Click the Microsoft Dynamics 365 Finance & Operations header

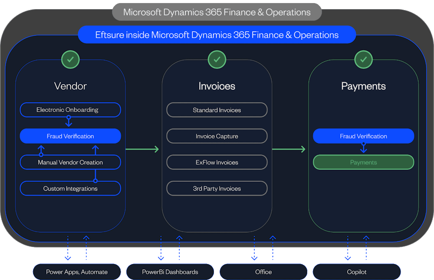point(217,12)
